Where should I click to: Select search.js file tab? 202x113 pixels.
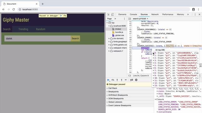139,19
